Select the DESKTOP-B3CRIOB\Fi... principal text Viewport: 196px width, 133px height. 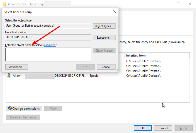tap(71, 76)
